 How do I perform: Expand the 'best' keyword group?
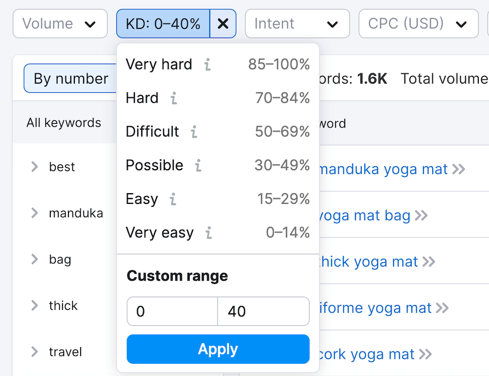tap(35, 167)
